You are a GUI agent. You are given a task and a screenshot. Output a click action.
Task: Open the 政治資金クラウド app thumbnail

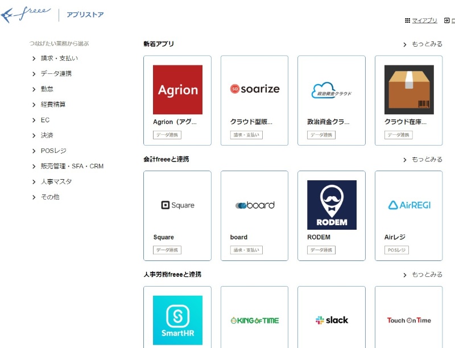[x=332, y=90]
